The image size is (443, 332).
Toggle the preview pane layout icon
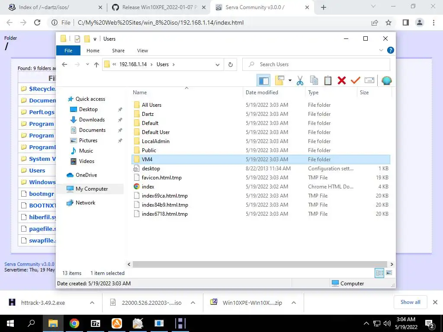(263, 81)
